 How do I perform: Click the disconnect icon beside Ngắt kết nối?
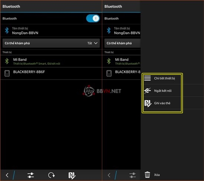pos(147,91)
